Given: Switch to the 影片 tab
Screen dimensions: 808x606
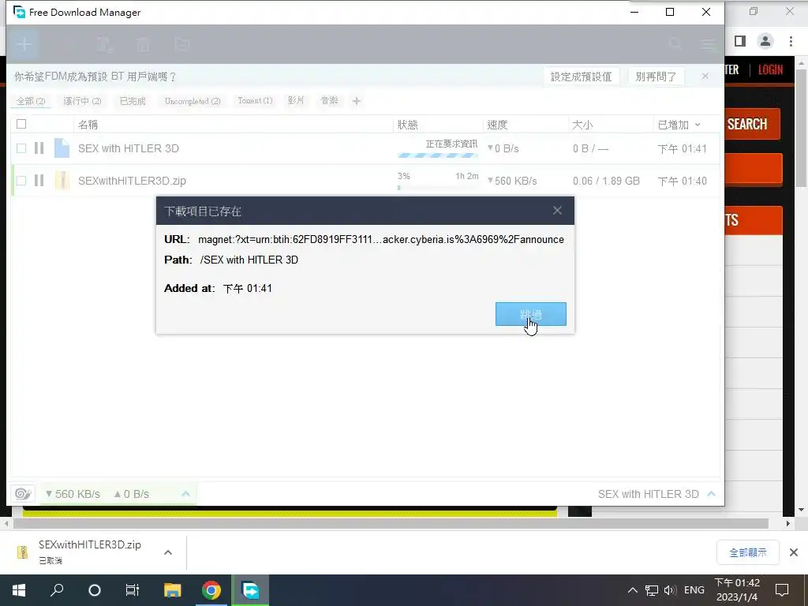Looking at the screenshot, I should click(296, 100).
